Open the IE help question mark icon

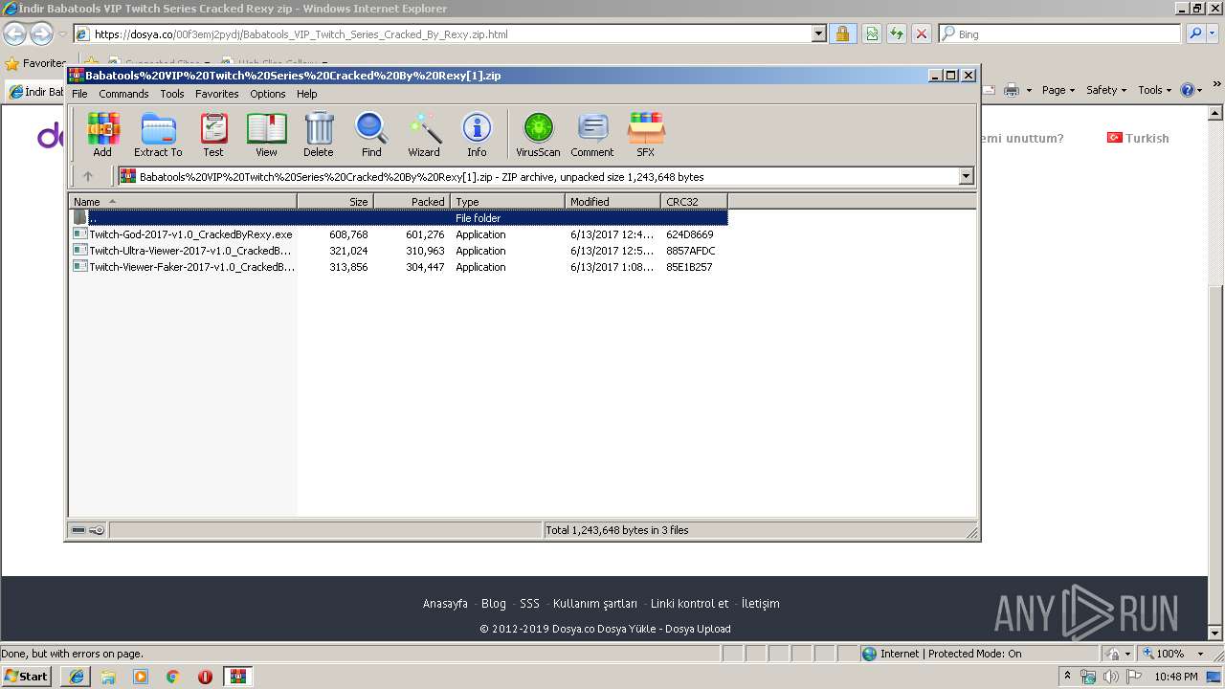tap(1187, 90)
